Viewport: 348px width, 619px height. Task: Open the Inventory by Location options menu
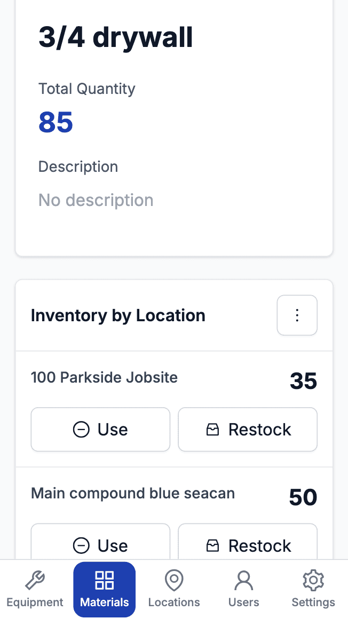pyautogui.click(x=297, y=315)
